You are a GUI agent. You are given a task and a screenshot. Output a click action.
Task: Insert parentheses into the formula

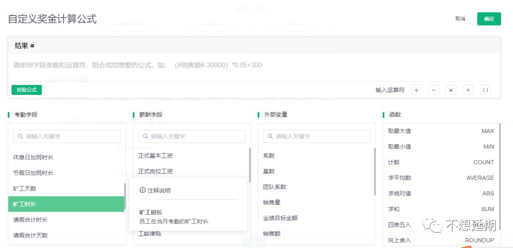[485, 90]
